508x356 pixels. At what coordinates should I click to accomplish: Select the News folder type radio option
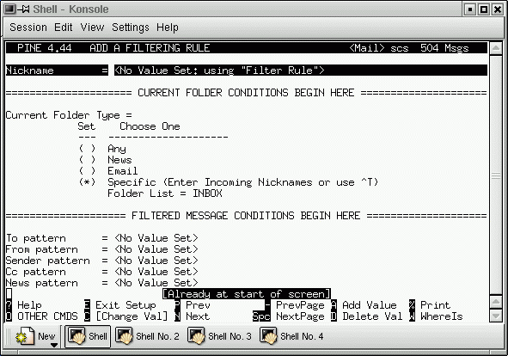87,160
